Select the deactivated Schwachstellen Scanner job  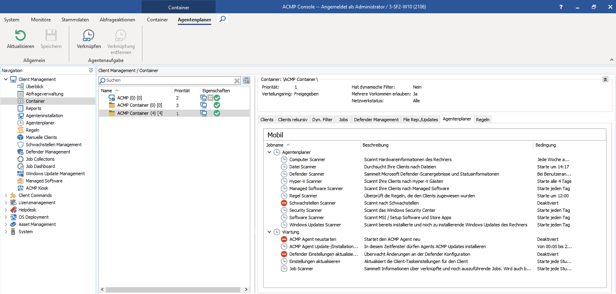pyautogui.click(x=312, y=203)
